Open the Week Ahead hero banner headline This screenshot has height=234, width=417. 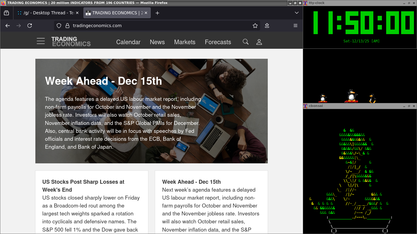[x=103, y=81]
